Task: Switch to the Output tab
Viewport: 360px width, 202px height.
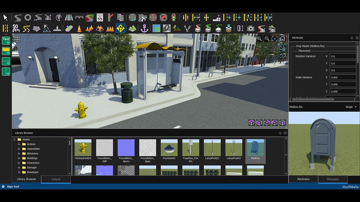Action: coord(56,179)
